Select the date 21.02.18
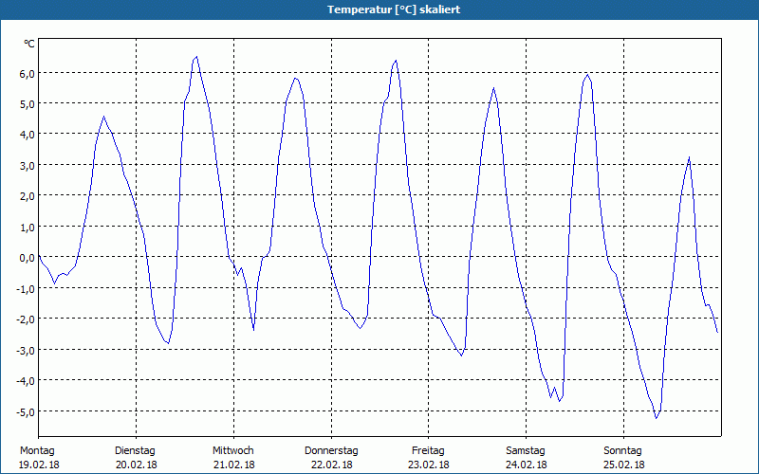Viewport: 759px width, 474px height. click(233, 465)
